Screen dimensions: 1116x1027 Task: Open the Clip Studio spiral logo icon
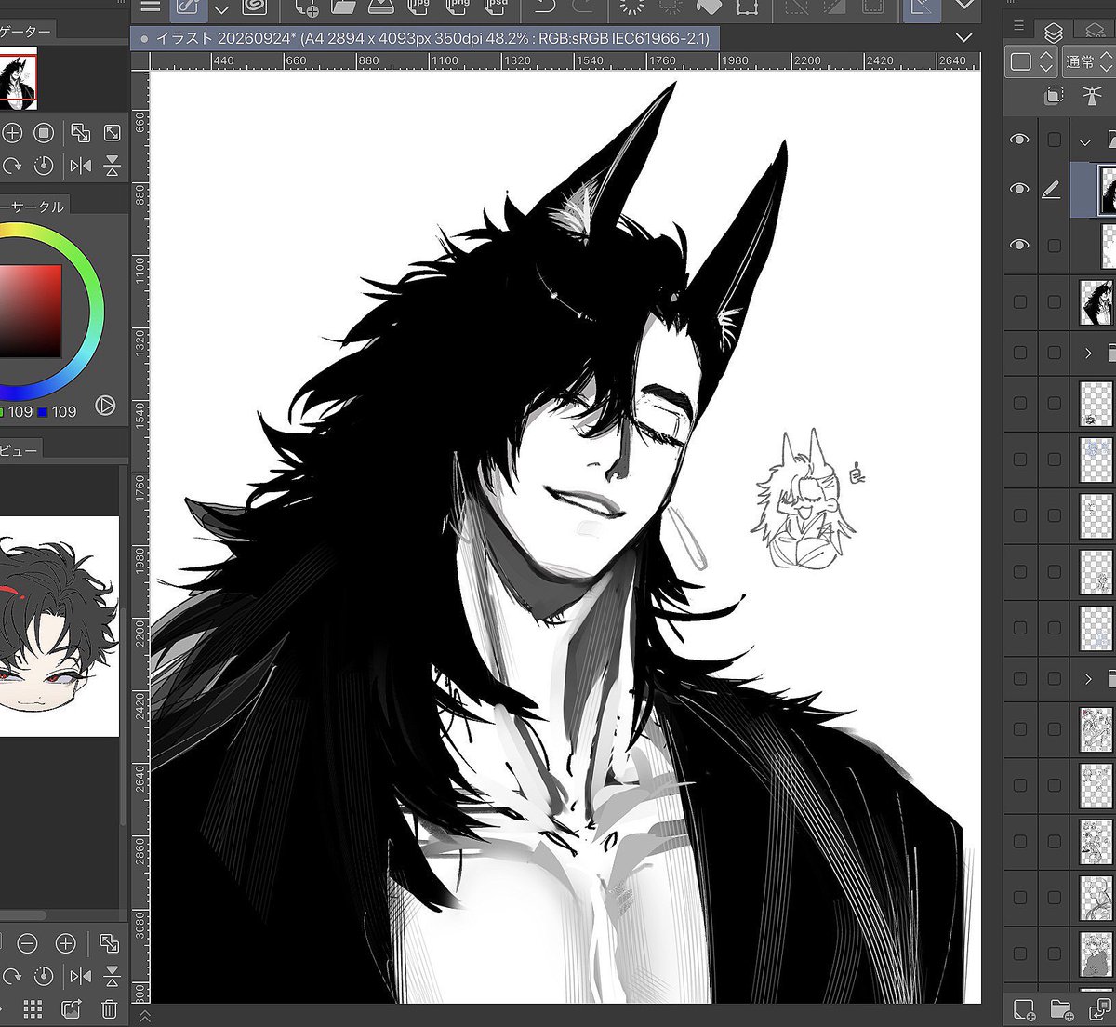[253, 7]
